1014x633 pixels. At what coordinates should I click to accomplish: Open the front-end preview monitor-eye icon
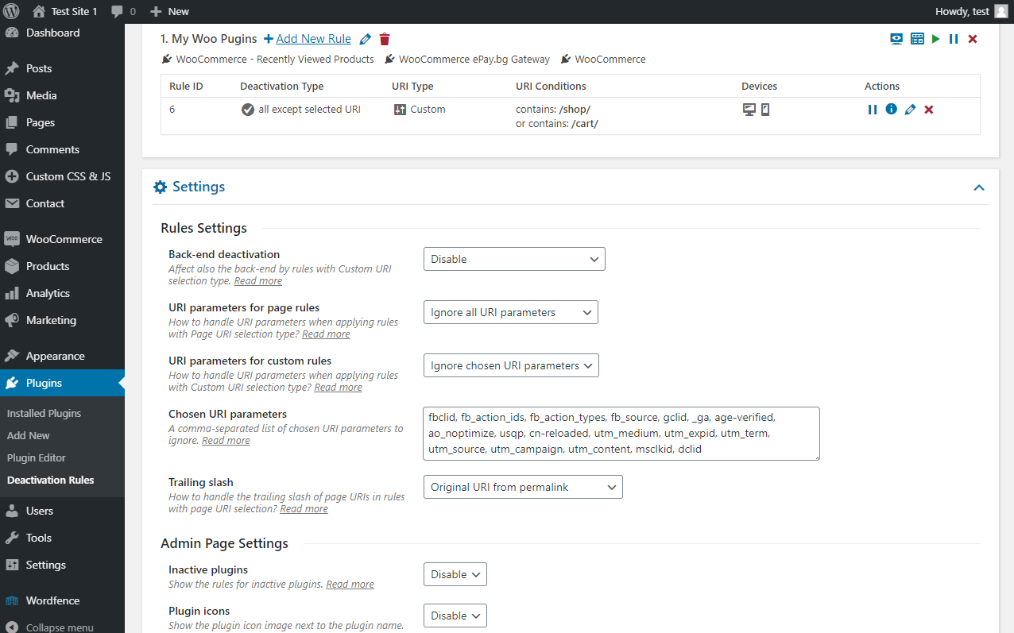pos(896,38)
